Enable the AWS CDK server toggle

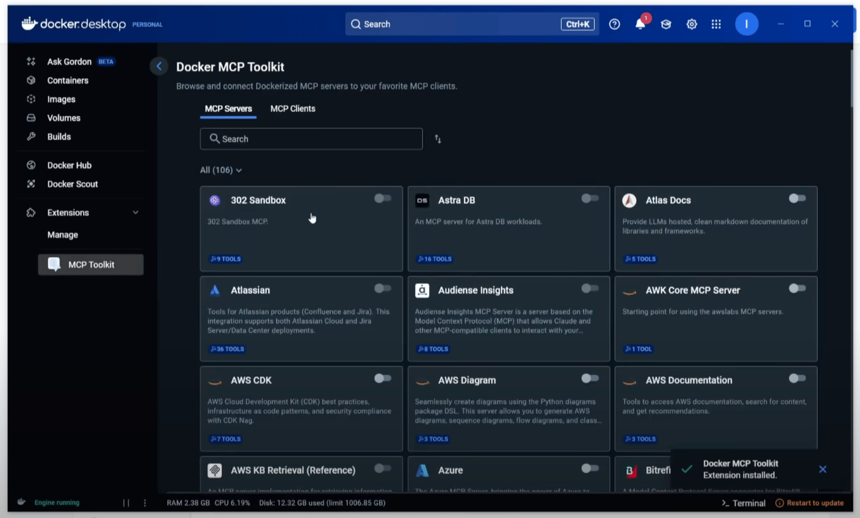pos(383,378)
